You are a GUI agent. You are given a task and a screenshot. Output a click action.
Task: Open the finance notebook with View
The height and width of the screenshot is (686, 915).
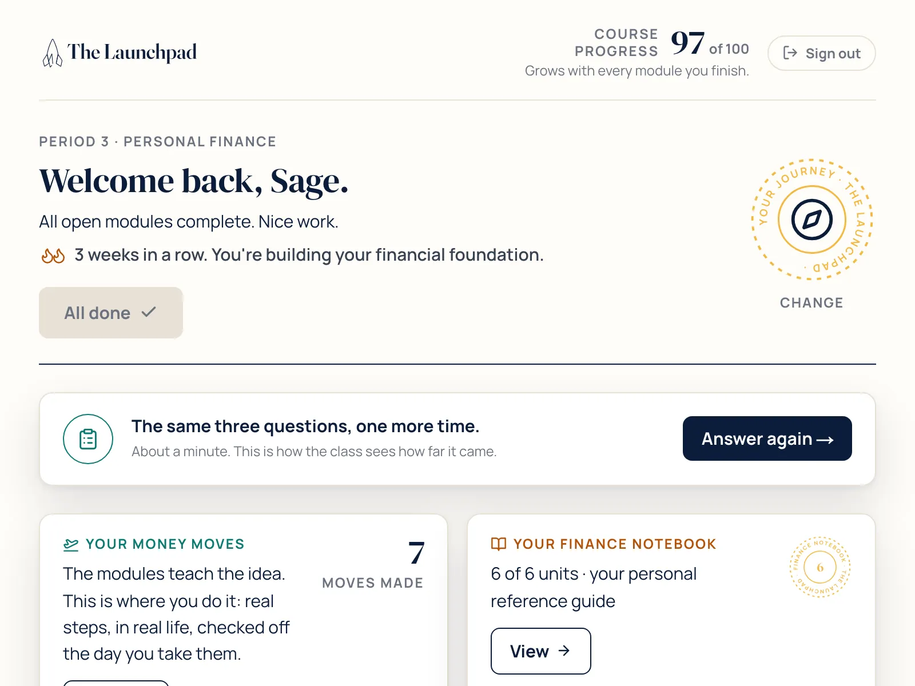(541, 651)
